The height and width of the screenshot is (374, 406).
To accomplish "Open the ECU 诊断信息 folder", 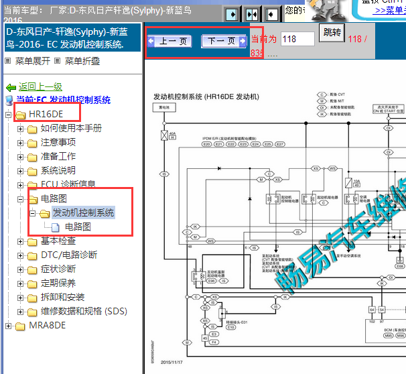I will coord(68,184).
